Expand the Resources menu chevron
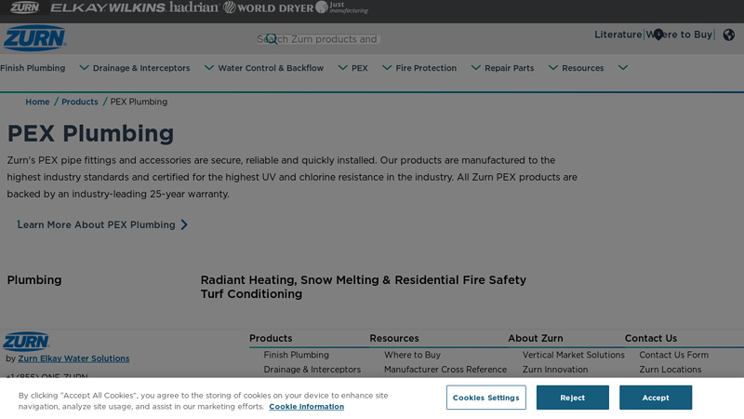 (622, 67)
